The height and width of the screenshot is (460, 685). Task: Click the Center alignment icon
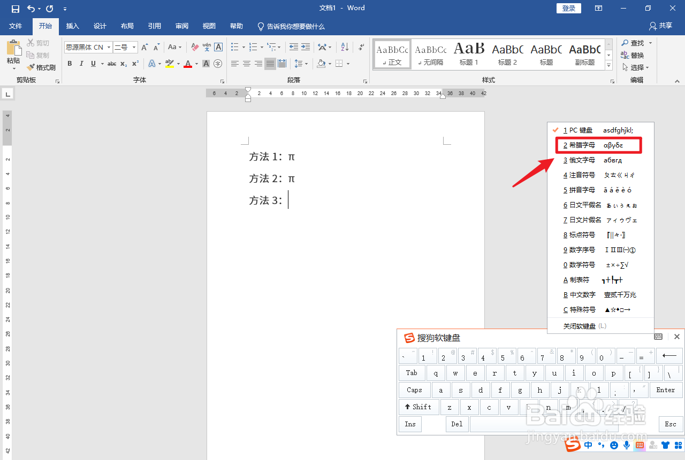coord(247,64)
